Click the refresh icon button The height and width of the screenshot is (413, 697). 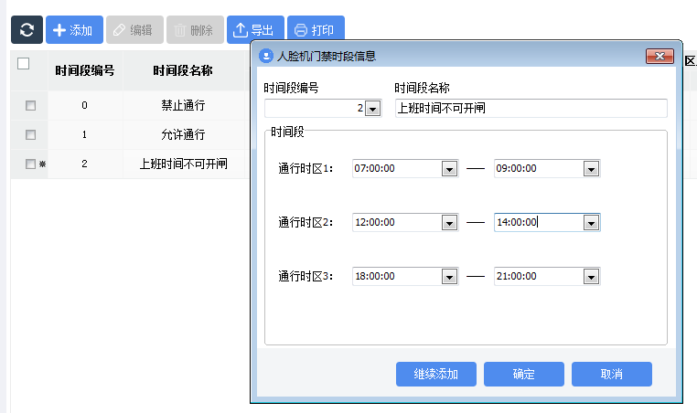point(27,30)
